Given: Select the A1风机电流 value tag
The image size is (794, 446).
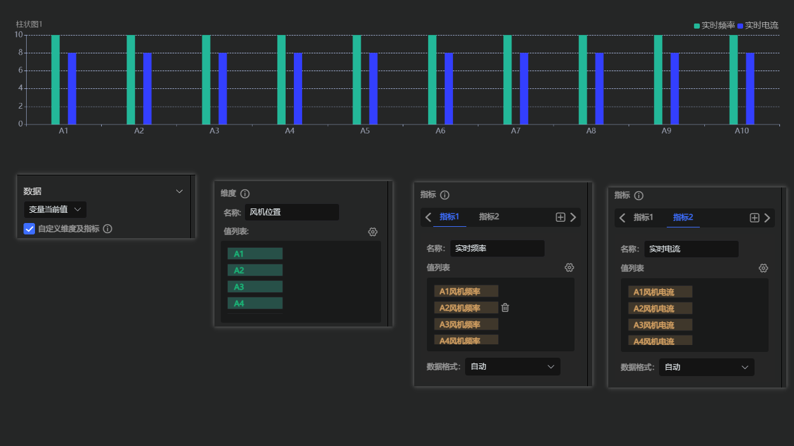Looking at the screenshot, I should pyautogui.click(x=660, y=292).
